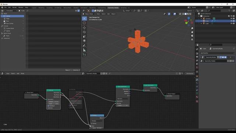Open the Output properties tab icon
Screen dimensions: 236x133
coord(197,57)
